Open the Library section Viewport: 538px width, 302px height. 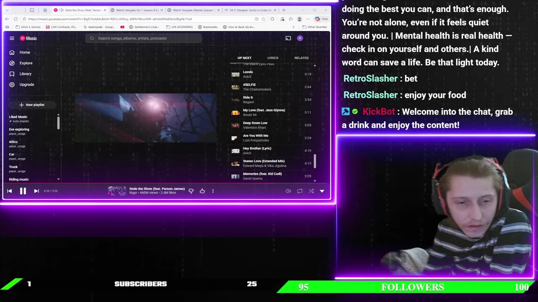point(21,74)
